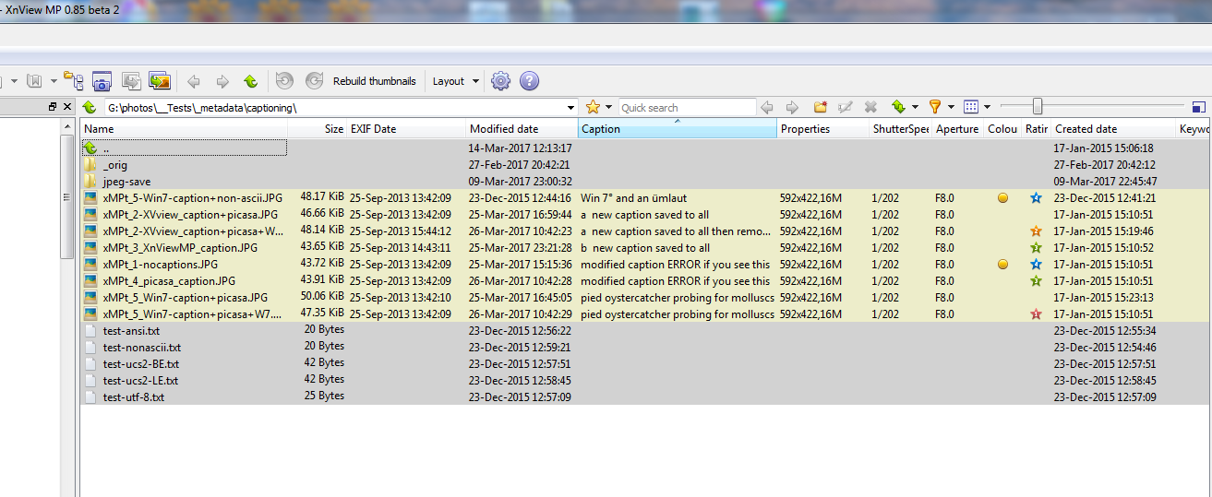Image resolution: width=1212 pixels, height=497 pixels.
Task: Click the favorites star icon
Action: (594, 107)
